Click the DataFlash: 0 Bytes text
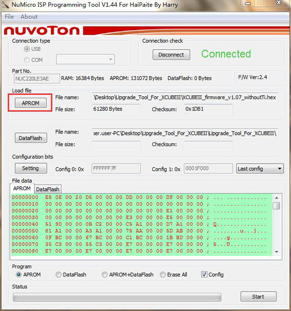Screen dimensions: 291x311 (x=190, y=78)
